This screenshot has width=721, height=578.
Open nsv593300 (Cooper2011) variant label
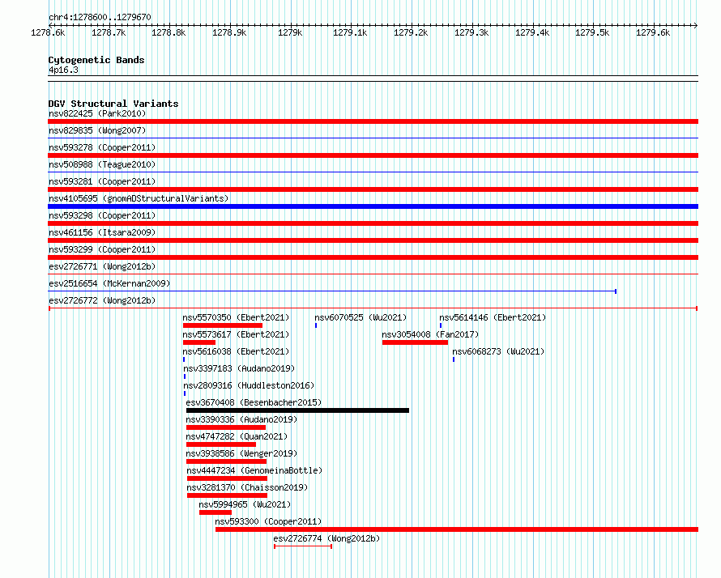click(x=268, y=521)
